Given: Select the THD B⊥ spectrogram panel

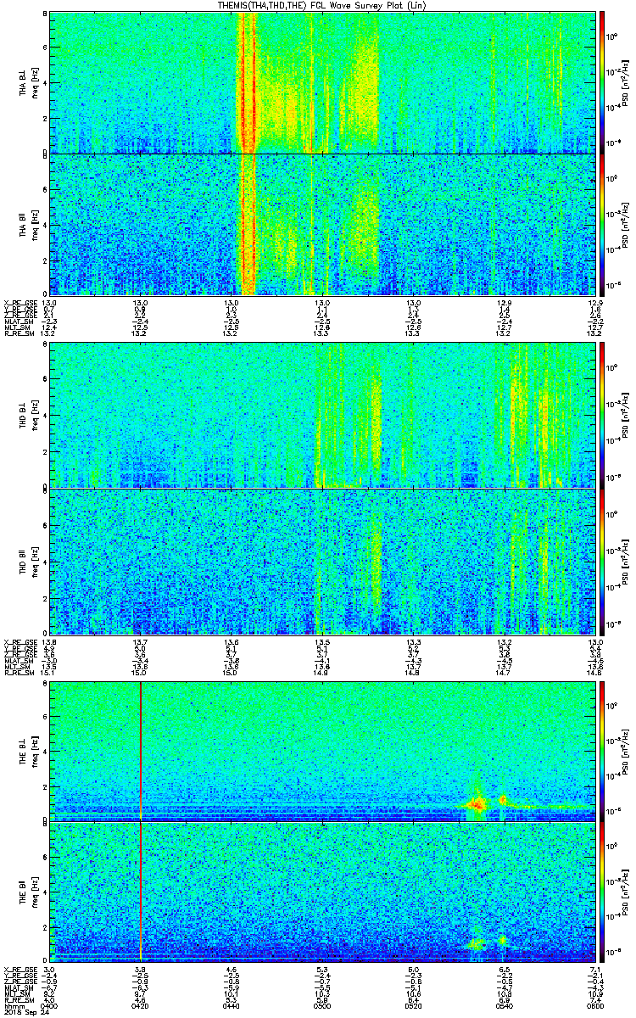Looking at the screenshot, I should [x=321, y=416].
